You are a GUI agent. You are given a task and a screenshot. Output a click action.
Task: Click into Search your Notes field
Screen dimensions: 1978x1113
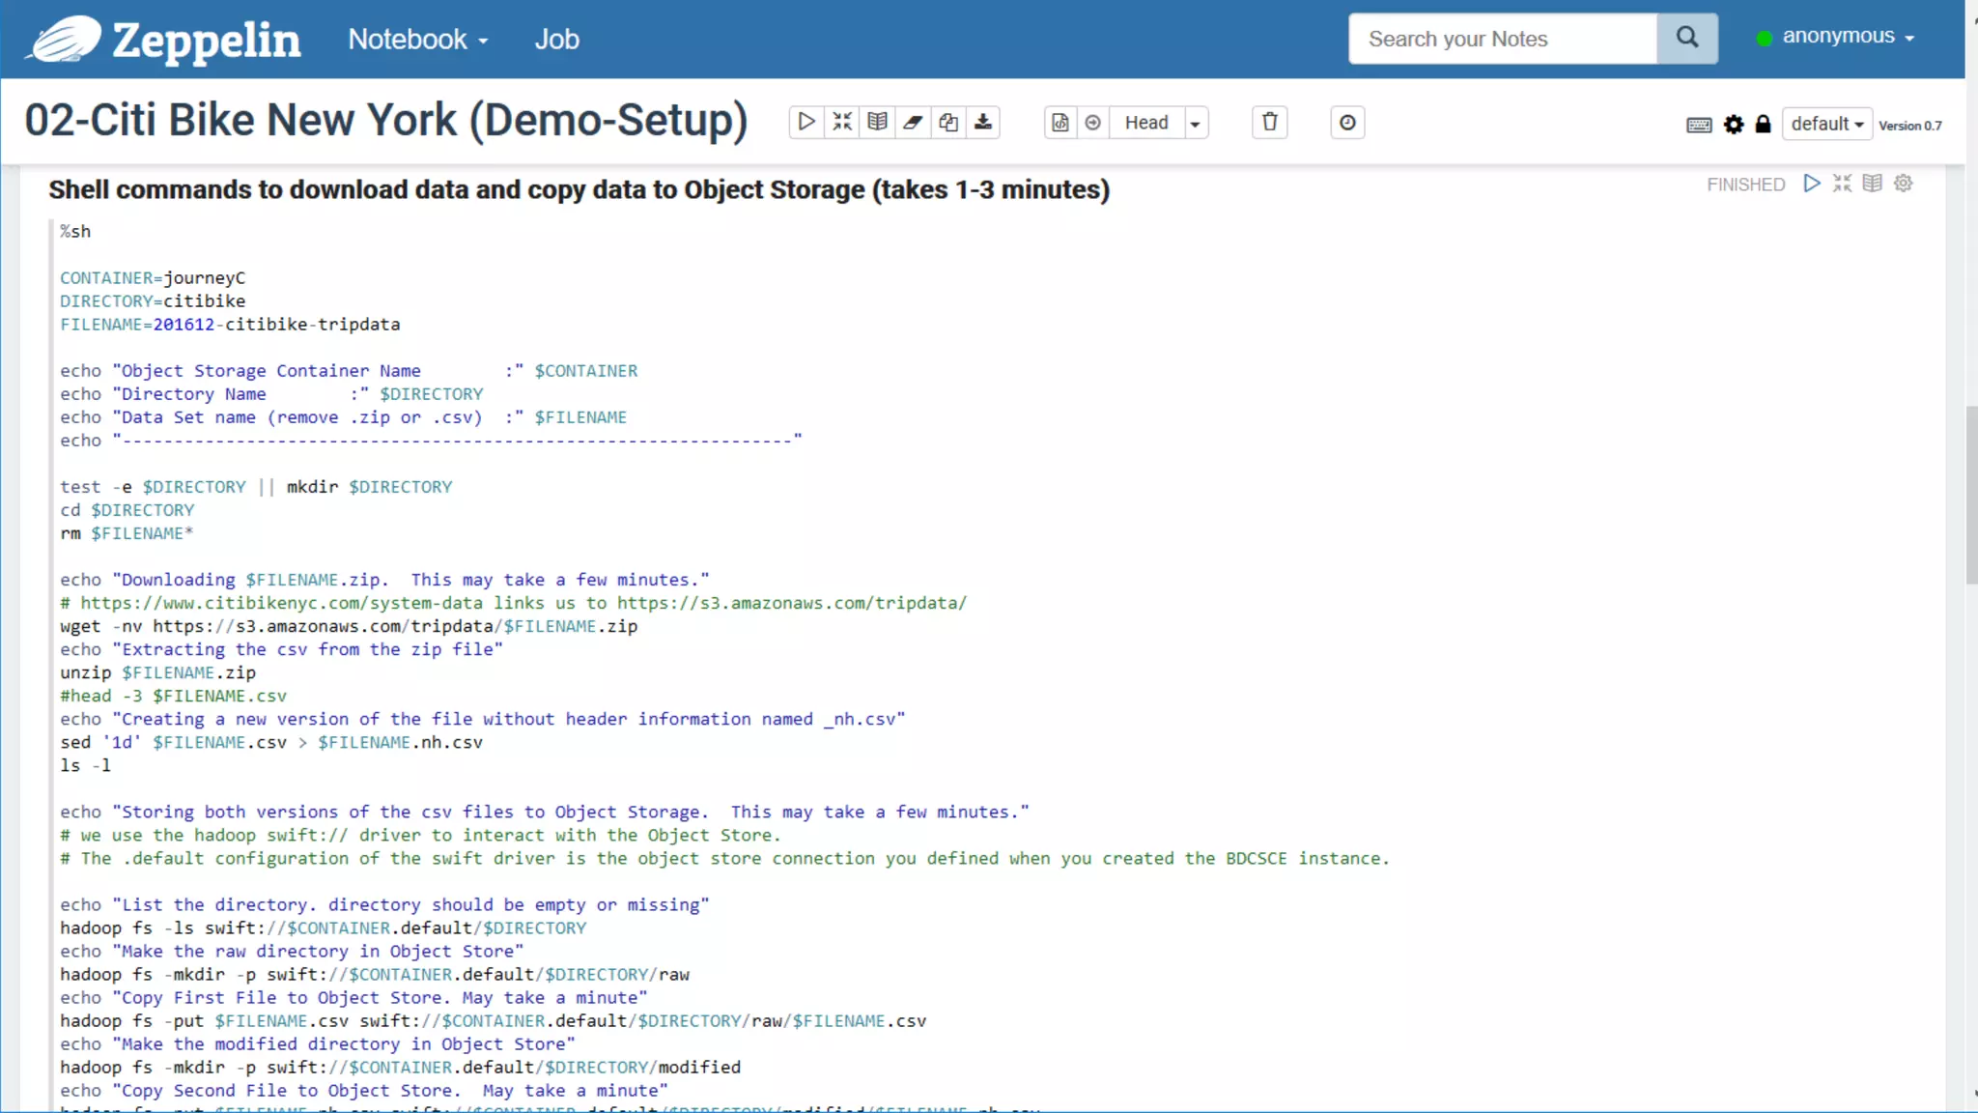click(x=1502, y=39)
